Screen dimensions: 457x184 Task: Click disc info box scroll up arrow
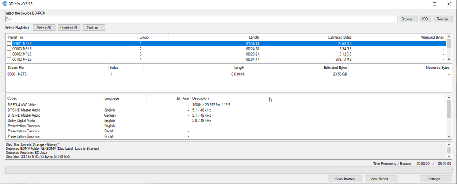tap(449, 145)
